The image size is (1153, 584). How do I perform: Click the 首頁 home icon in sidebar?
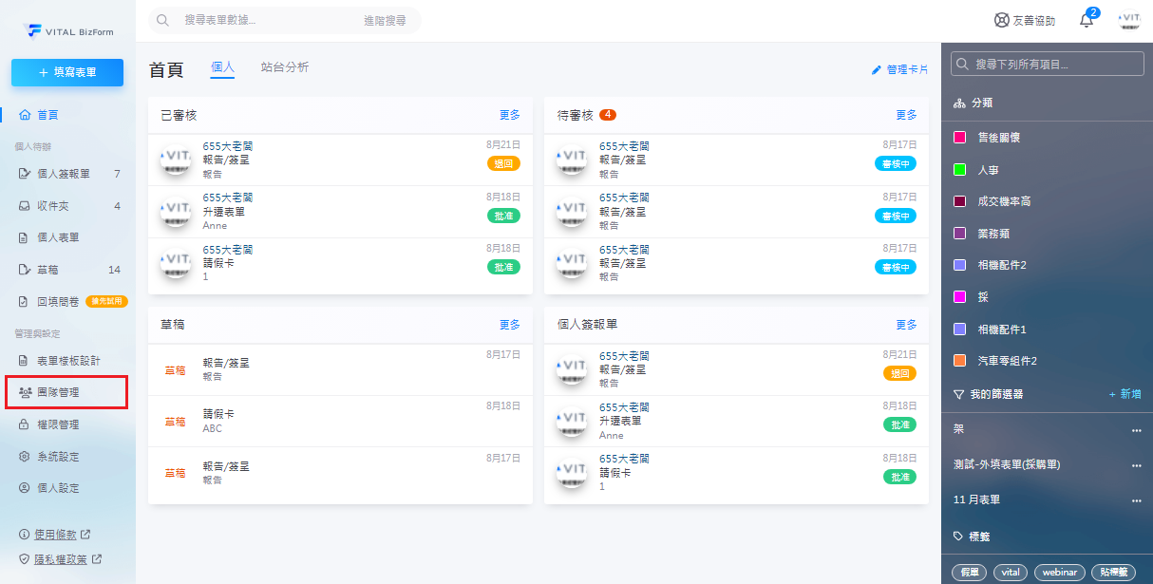point(25,115)
